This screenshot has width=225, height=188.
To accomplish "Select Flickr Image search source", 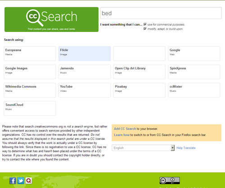I will coord(85,54).
